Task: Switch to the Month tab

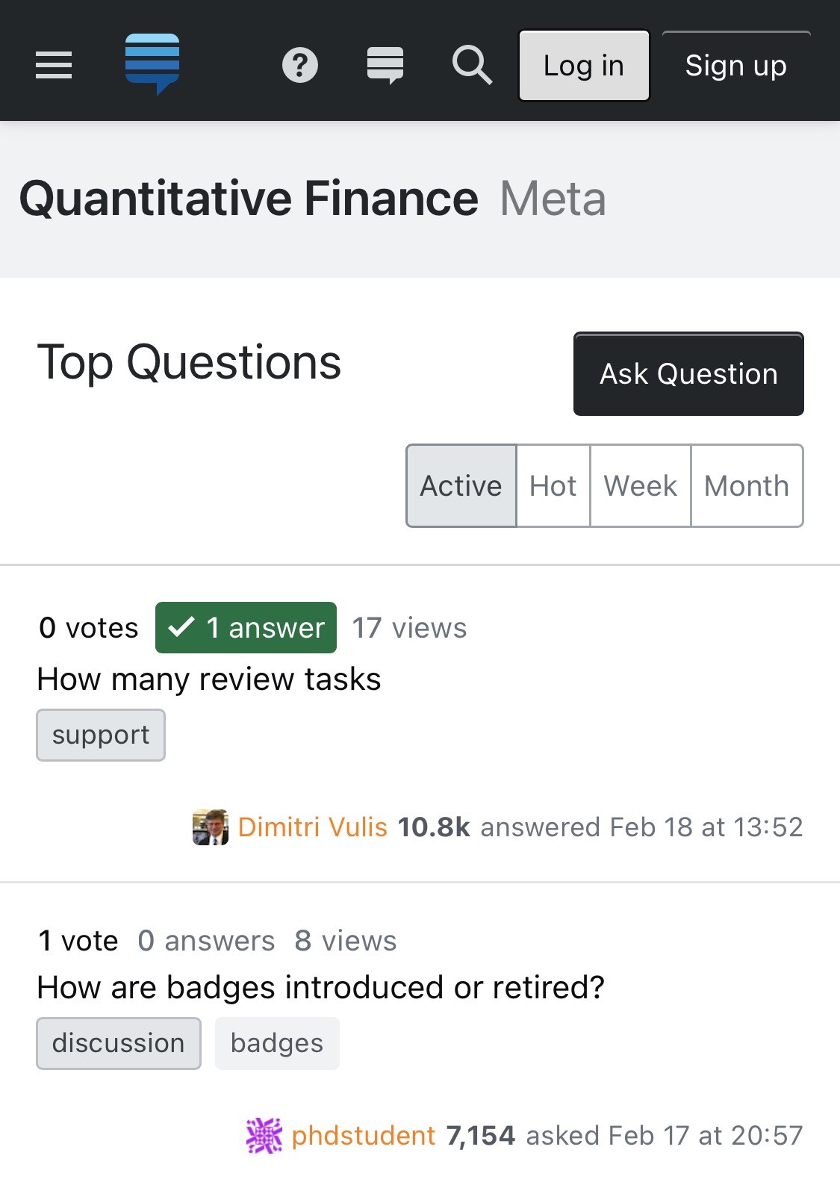Action: (x=747, y=486)
